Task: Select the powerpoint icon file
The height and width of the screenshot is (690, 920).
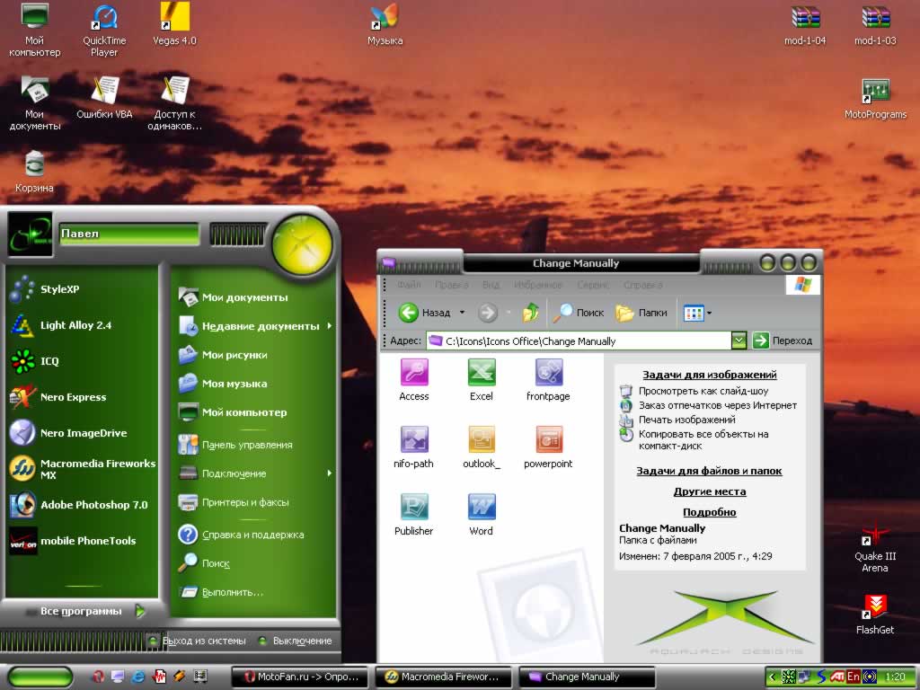Action: pyautogui.click(x=548, y=447)
